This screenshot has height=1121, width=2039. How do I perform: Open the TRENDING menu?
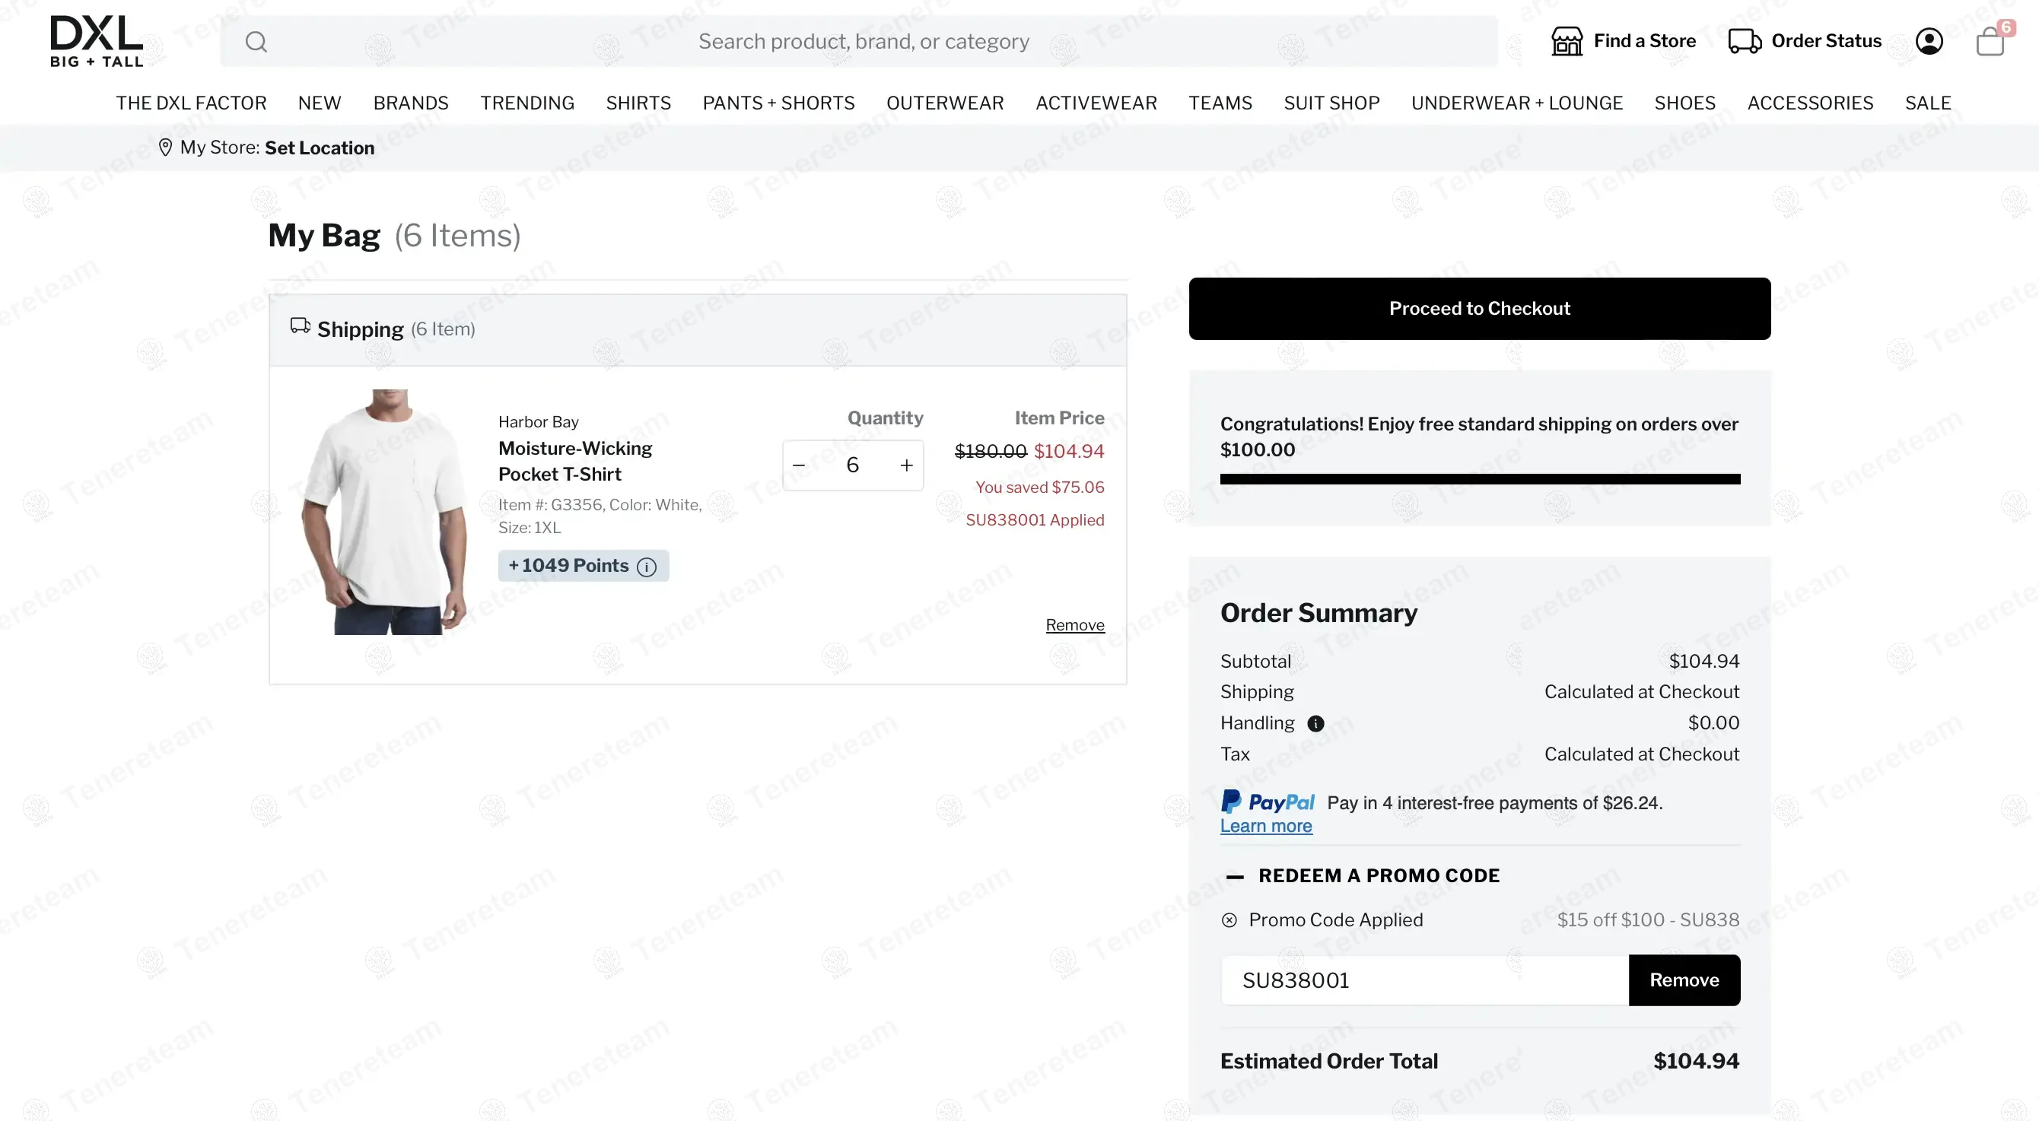point(527,103)
